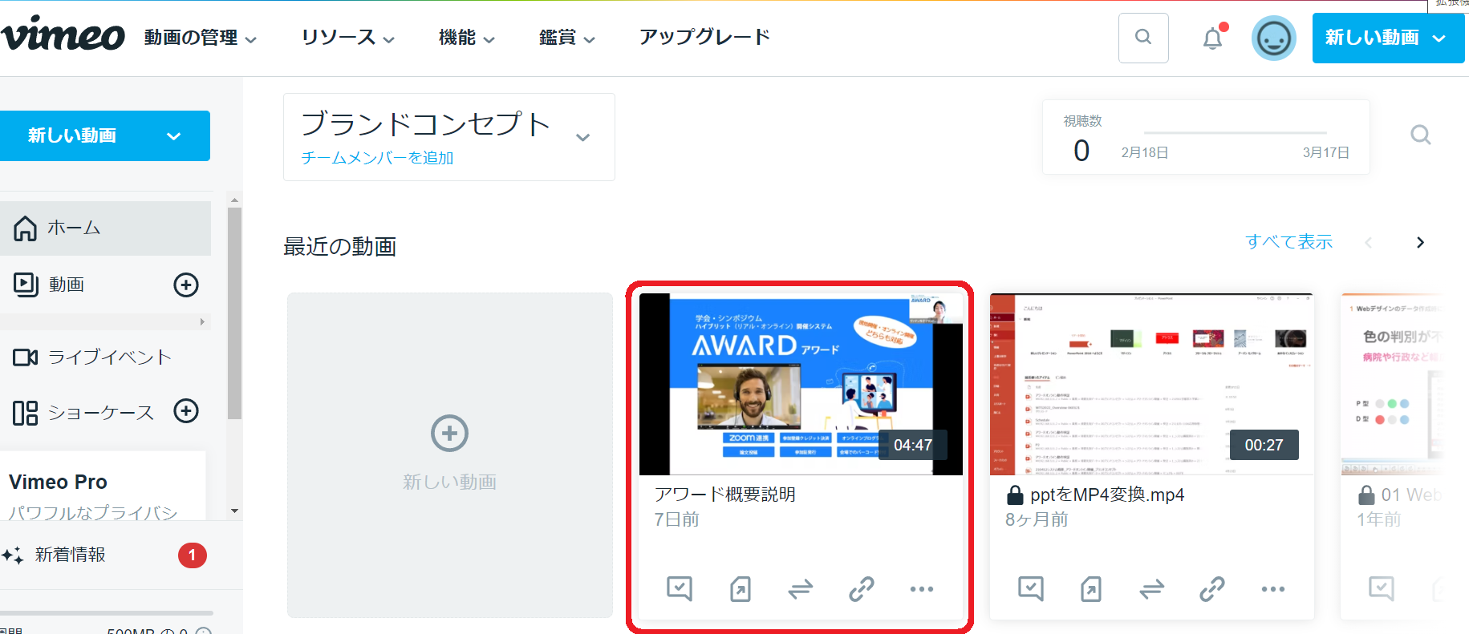
Task: Open more options on pptをMP4変換.mp4 card
Action: point(1273,589)
